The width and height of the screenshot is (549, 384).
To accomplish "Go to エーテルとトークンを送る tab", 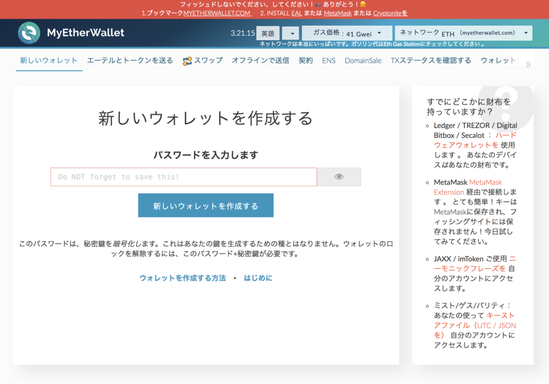I will (130, 60).
